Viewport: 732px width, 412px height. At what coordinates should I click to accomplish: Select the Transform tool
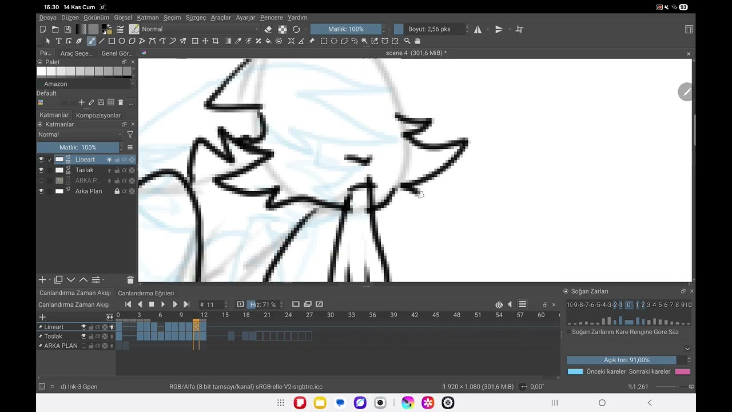195,41
